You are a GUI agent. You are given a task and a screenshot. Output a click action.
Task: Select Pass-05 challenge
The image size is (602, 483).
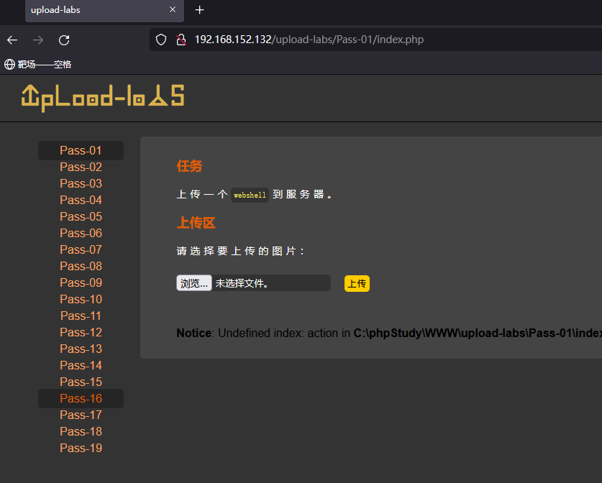(x=81, y=216)
